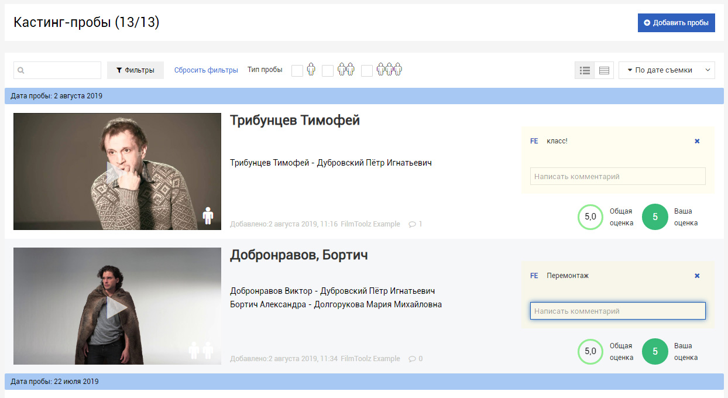Open Трибунцев Тимофей casting test title
The width and height of the screenshot is (728, 398).
click(x=295, y=121)
